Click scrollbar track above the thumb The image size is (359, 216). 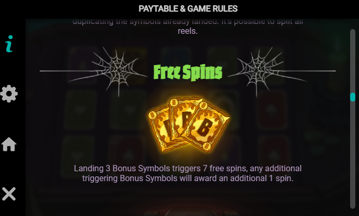point(353,60)
